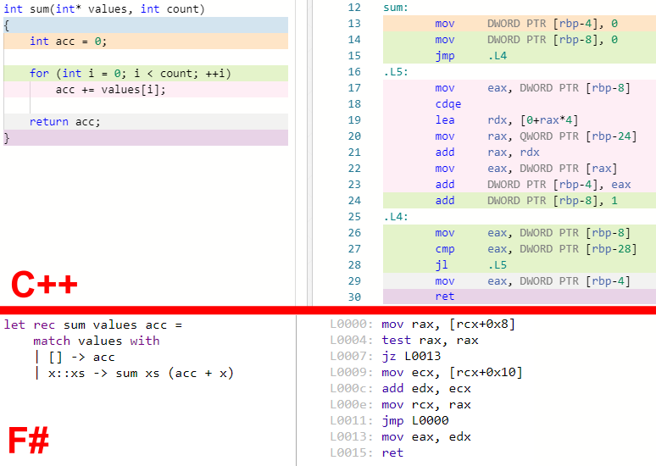Click assembly line 14 'mov DWORD PTR [rbp-8], 0'
656x466 pixels.
(x=525, y=40)
